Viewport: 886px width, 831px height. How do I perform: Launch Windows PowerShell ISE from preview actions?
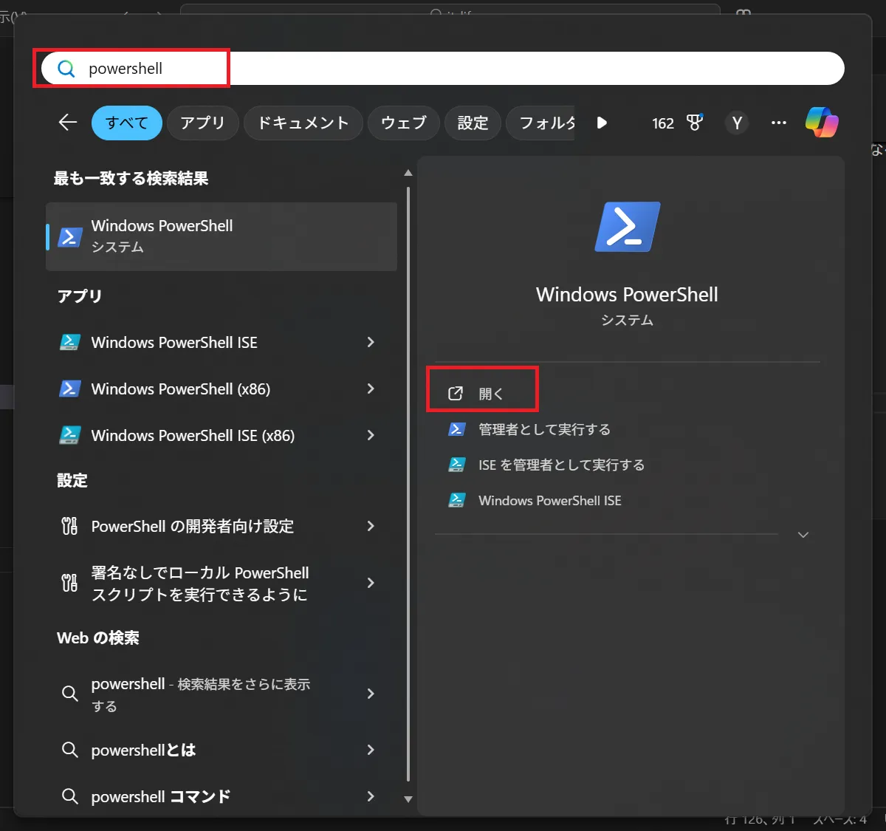[549, 500]
